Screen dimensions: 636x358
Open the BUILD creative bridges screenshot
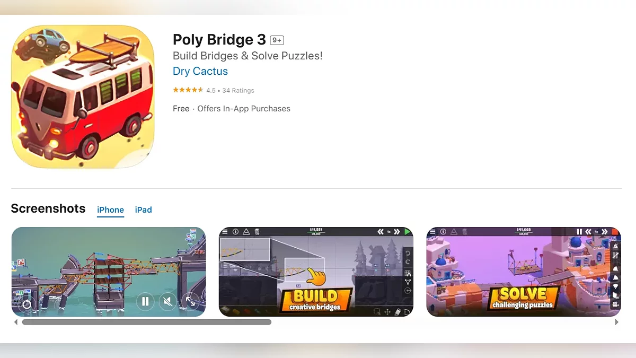point(316,272)
